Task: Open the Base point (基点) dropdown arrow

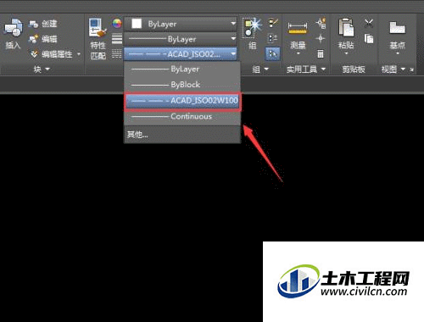Action: click(x=398, y=53)
